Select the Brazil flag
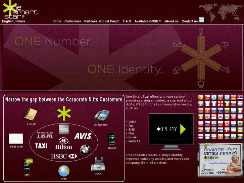 240,123
